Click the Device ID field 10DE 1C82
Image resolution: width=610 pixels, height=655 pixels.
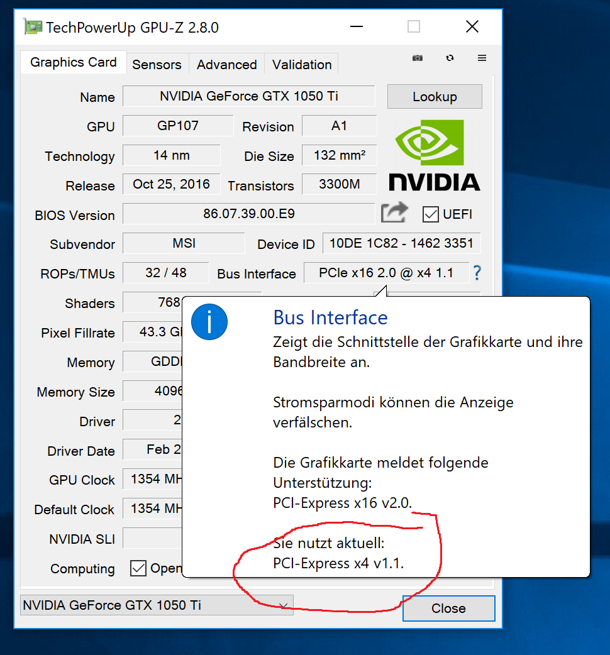[x=401, y=243]
